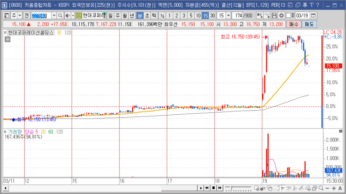This screenshot has height=194, width=346.
Task: Select the 월 monthly period tab
Action: click(x=125, y=16)
